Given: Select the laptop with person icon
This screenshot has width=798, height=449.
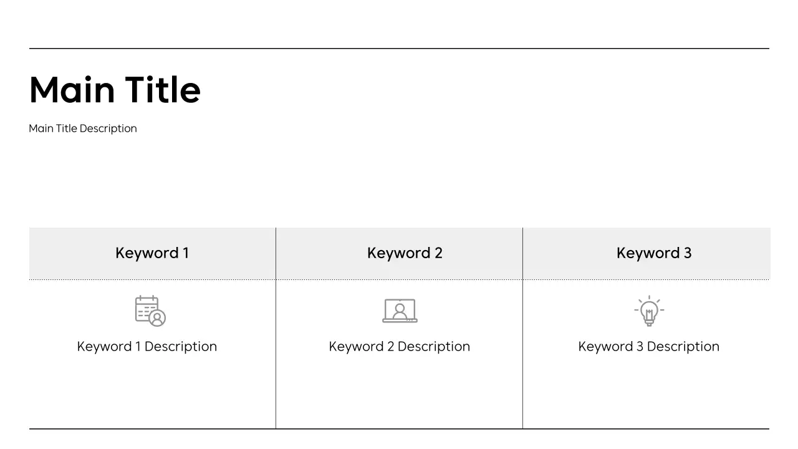Looking at the screenshot, I should click(x=400, y=311).
